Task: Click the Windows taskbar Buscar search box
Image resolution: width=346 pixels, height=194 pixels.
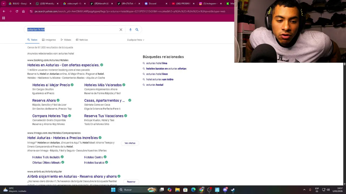Action: (x=138, y=190)
